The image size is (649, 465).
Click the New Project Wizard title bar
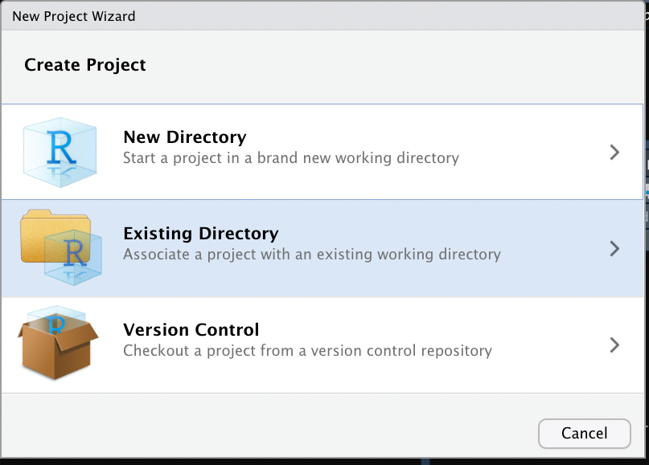pos(74,16)
